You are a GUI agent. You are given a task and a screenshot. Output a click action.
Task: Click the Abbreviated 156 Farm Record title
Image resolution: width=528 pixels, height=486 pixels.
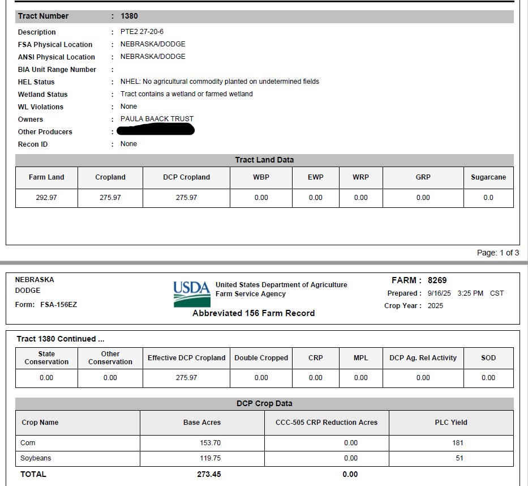[x=253, y=313]
